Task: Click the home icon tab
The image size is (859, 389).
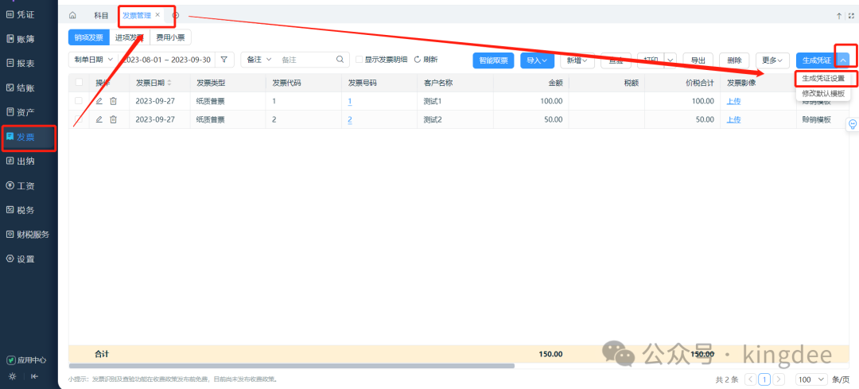Action: tap(73, 15)
